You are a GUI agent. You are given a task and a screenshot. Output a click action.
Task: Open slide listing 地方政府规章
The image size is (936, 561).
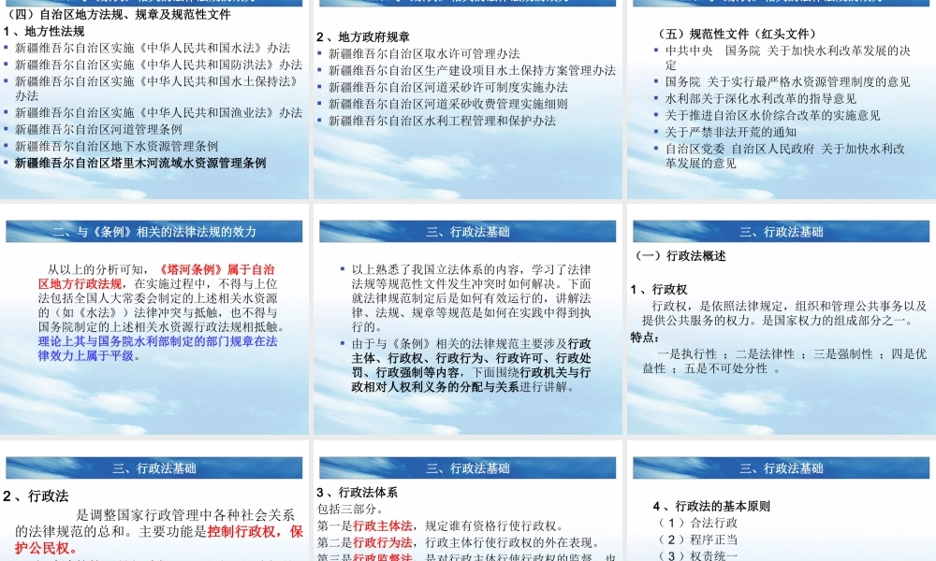point(467,99)
